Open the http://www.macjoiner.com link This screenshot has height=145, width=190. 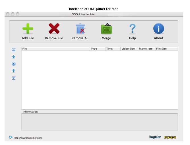[x=28, y=138]
